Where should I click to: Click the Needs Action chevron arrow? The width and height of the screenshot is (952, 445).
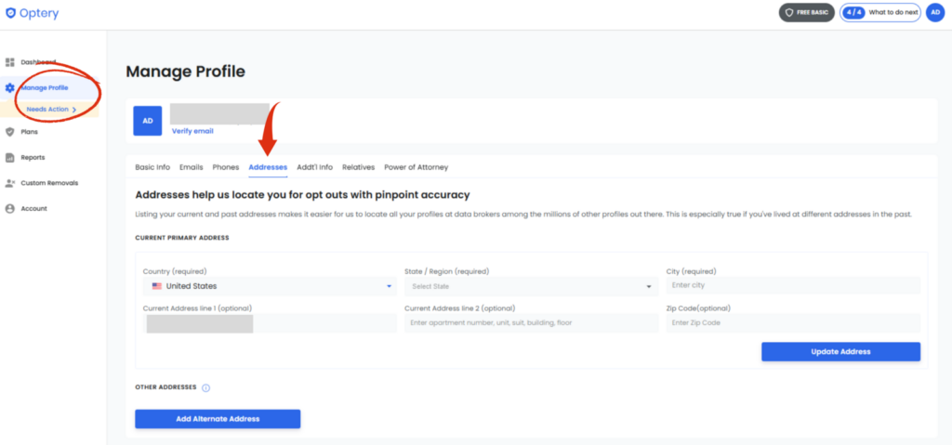pos(74,110)
